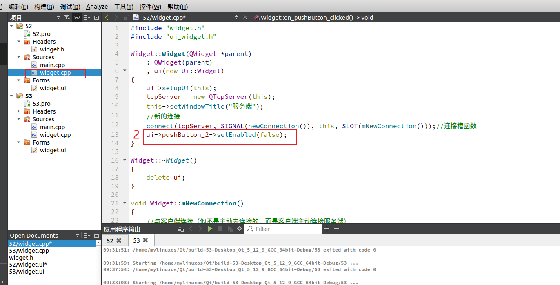
Task: Close the 53 output tab
Action: pyautogui.click(x=145, y=240)
